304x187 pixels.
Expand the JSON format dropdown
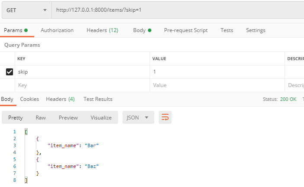coord(138,117)
